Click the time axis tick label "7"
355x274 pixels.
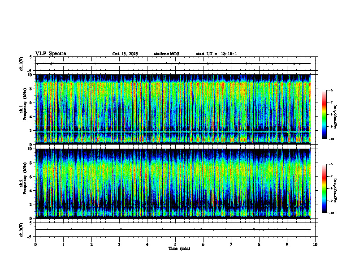(x=231, y=244)
